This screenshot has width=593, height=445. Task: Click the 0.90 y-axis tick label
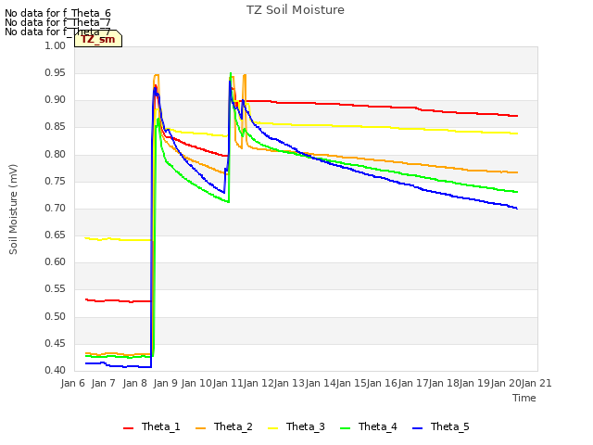pyautogui.click(x=56, y=100)
